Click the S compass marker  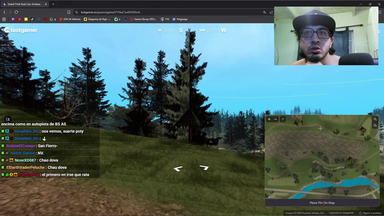(181, 30)
